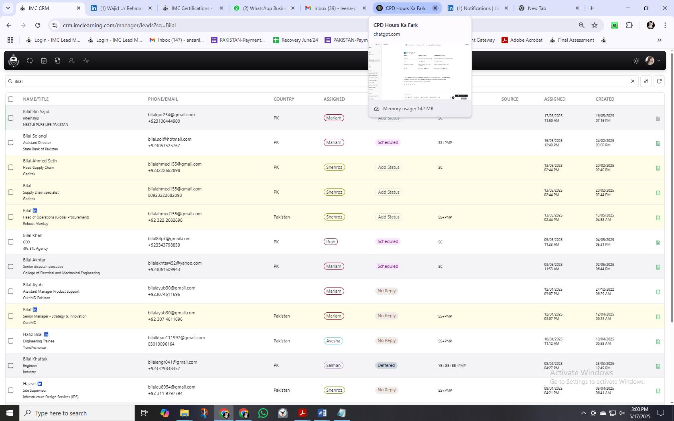Open the documents icon in CRM header
Image resolution: width=674 pixels, height=421 pixels.
(58, 61)
